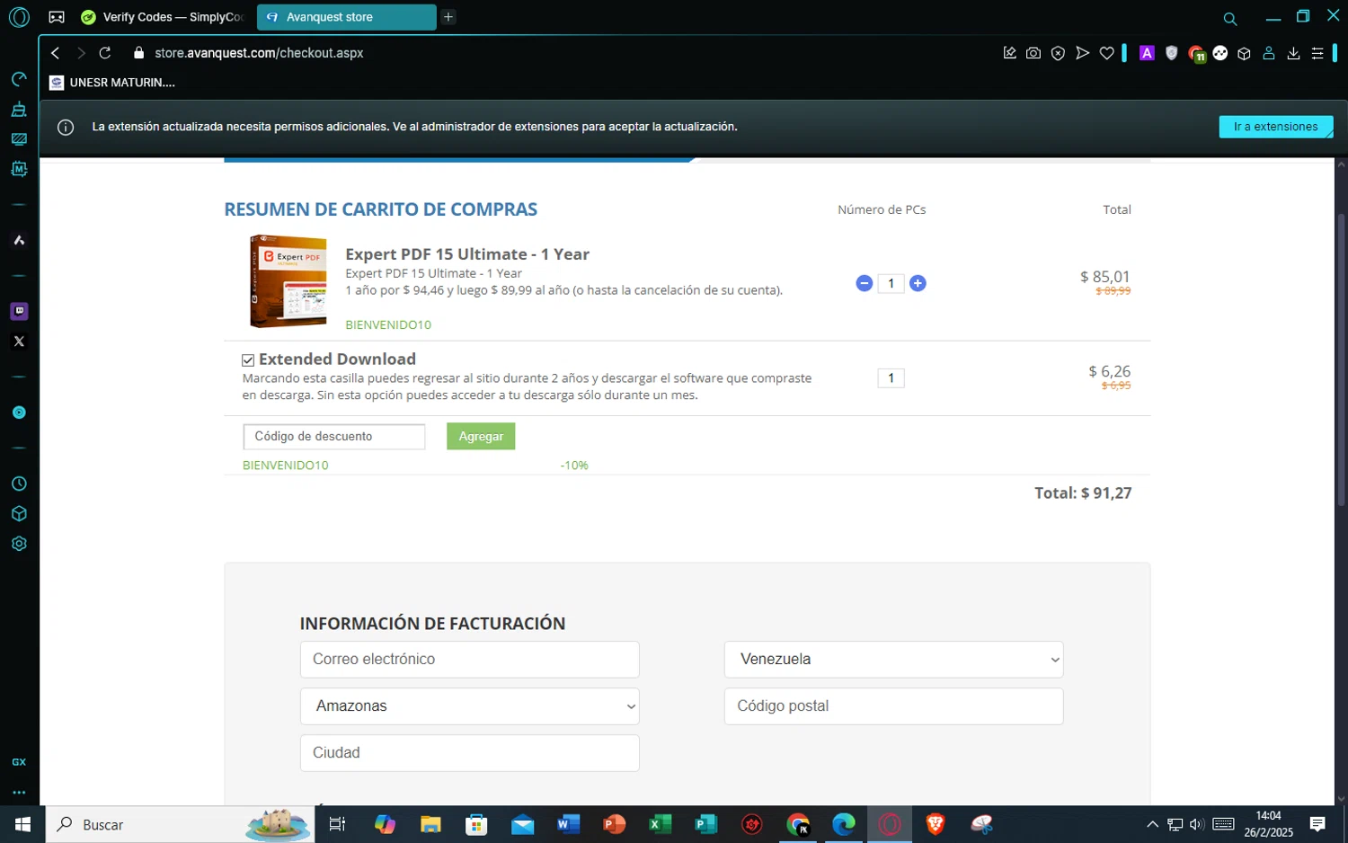Click the '-10%' discount text
The height and width of the screenshot is (843, 1348).
coord(574,466)
